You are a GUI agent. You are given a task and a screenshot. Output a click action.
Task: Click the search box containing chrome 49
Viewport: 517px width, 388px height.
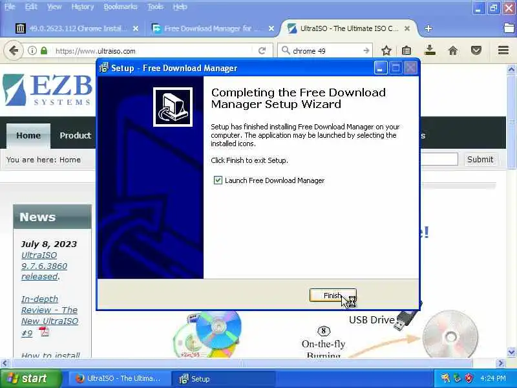point(326,51)
